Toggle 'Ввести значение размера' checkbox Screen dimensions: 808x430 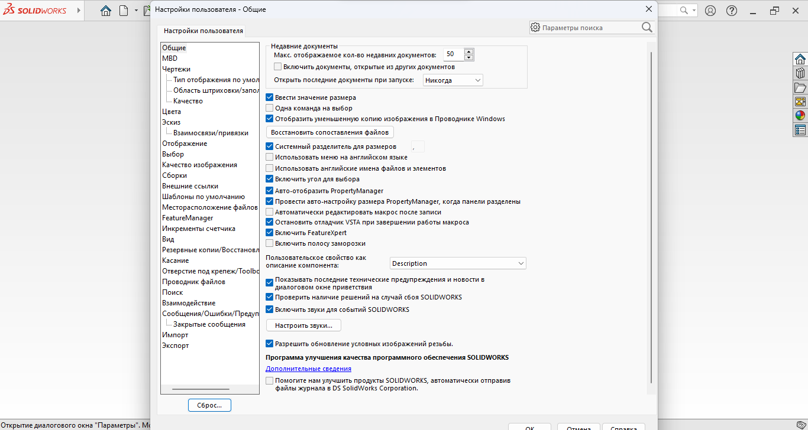(x=270, y=97)
